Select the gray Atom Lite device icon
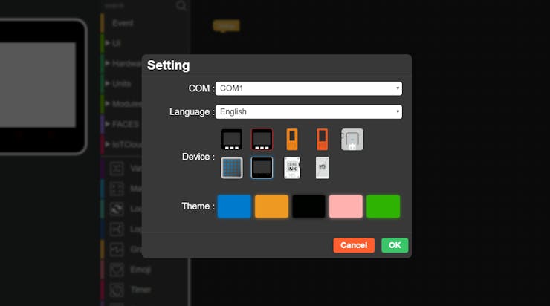This screenshot has height=306, width=550. point(352,140)
